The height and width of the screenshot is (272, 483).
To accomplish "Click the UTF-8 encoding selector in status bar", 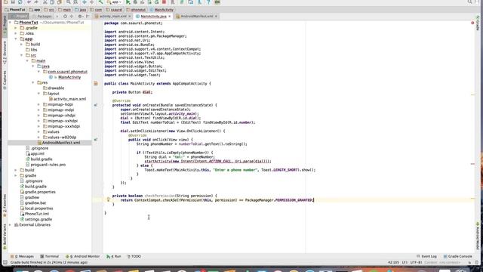I will click(416, 262).
